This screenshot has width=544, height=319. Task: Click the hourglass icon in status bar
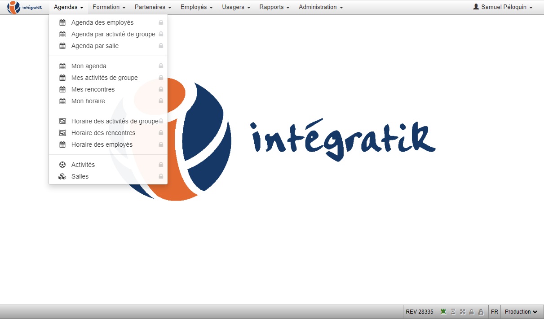click(453, 312)
